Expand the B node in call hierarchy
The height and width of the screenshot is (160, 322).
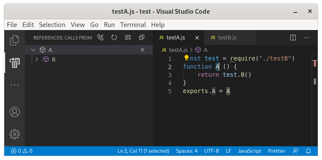[37, 59]
